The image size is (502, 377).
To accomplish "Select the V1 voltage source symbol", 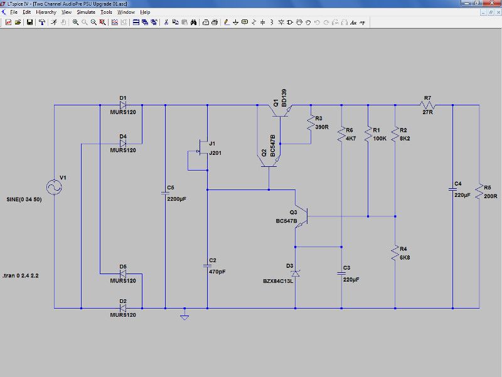I will click(54, 187).
